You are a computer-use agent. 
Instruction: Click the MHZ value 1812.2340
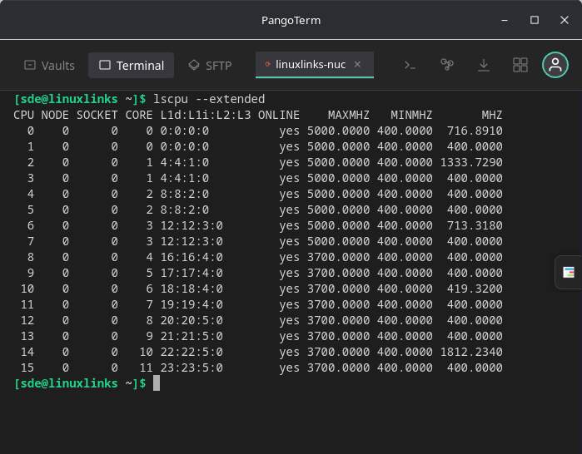click(x=471, y=352)
